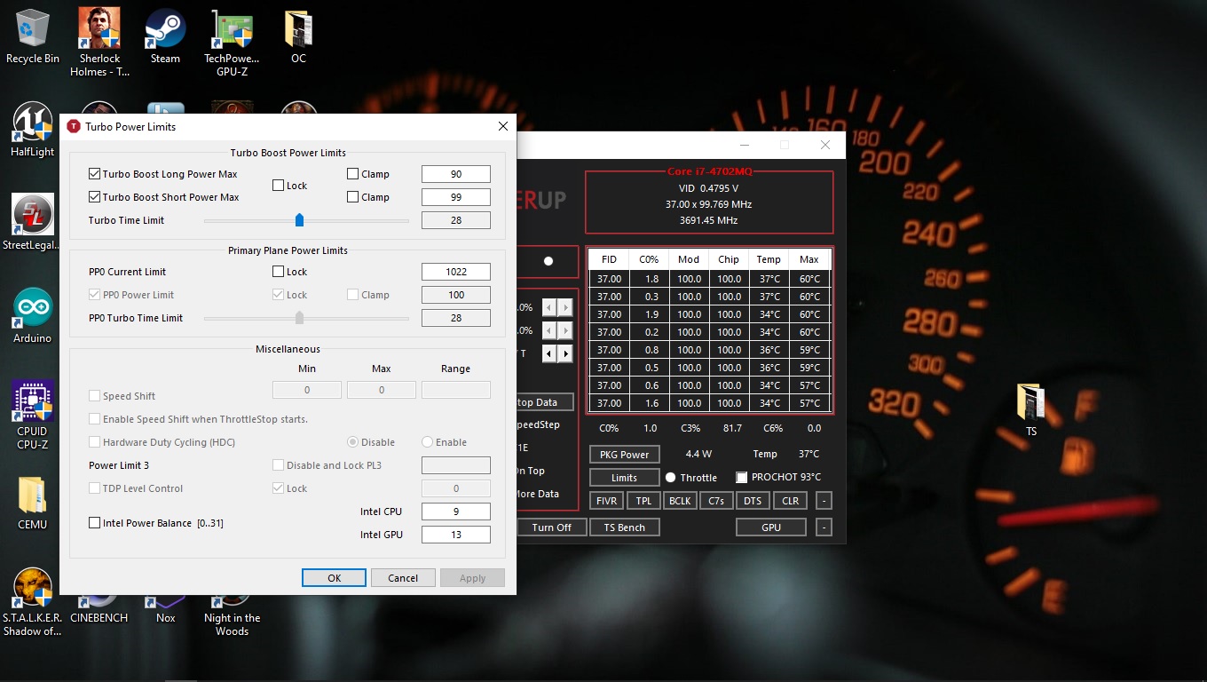
Task: Click the right arrow stepper in ThrottleStop
Action: click(565, 353)
